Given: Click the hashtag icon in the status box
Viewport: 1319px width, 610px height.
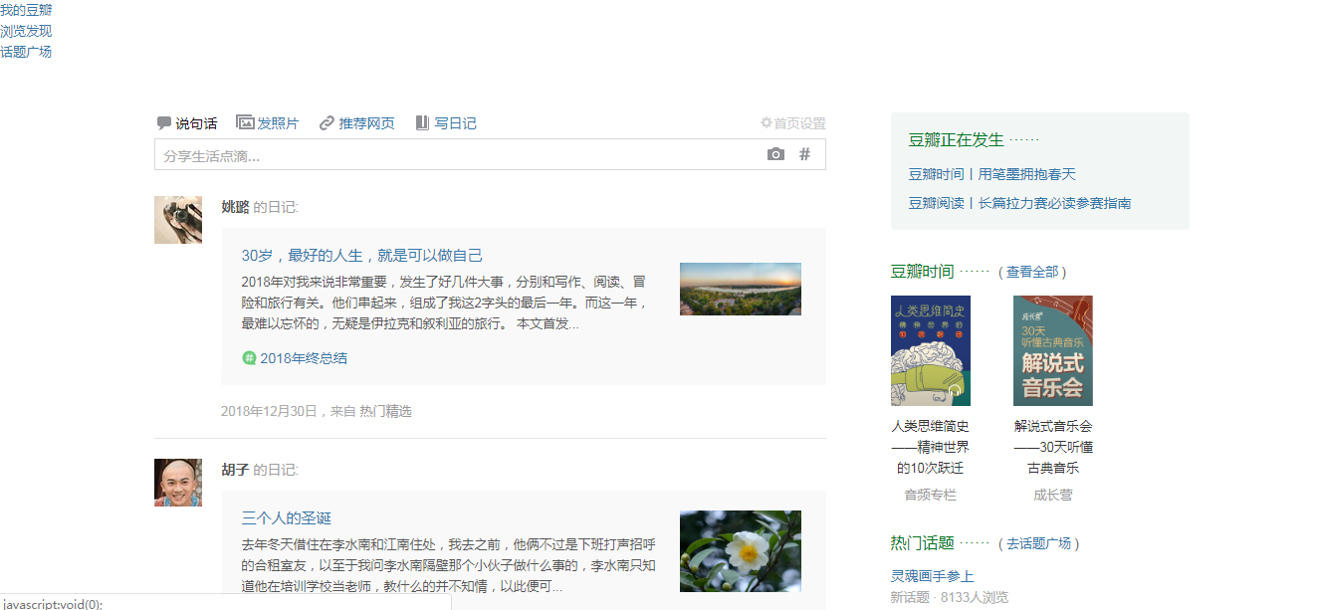Looking at the screenshot, I should [x=805, y=154].
